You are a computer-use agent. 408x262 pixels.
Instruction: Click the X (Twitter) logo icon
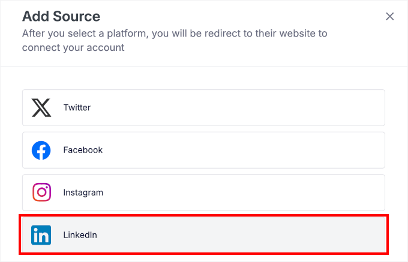[x=41, y=108]
